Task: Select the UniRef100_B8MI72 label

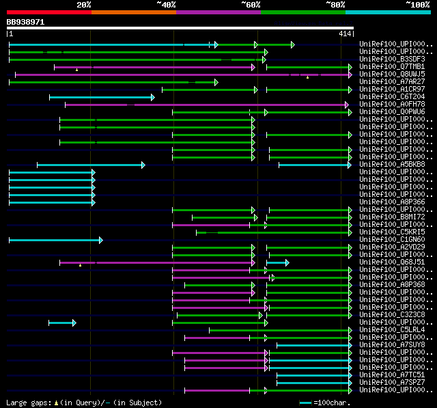Action: tap(392, 217)
